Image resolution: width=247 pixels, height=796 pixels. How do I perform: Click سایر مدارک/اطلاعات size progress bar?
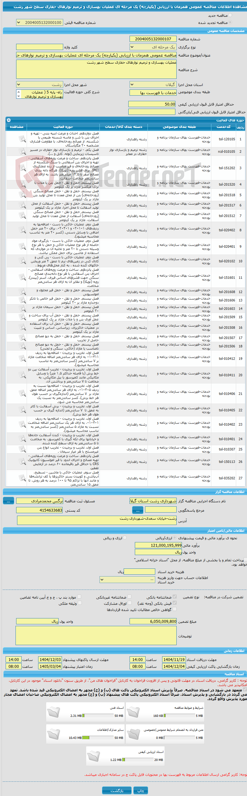point(98,738)
